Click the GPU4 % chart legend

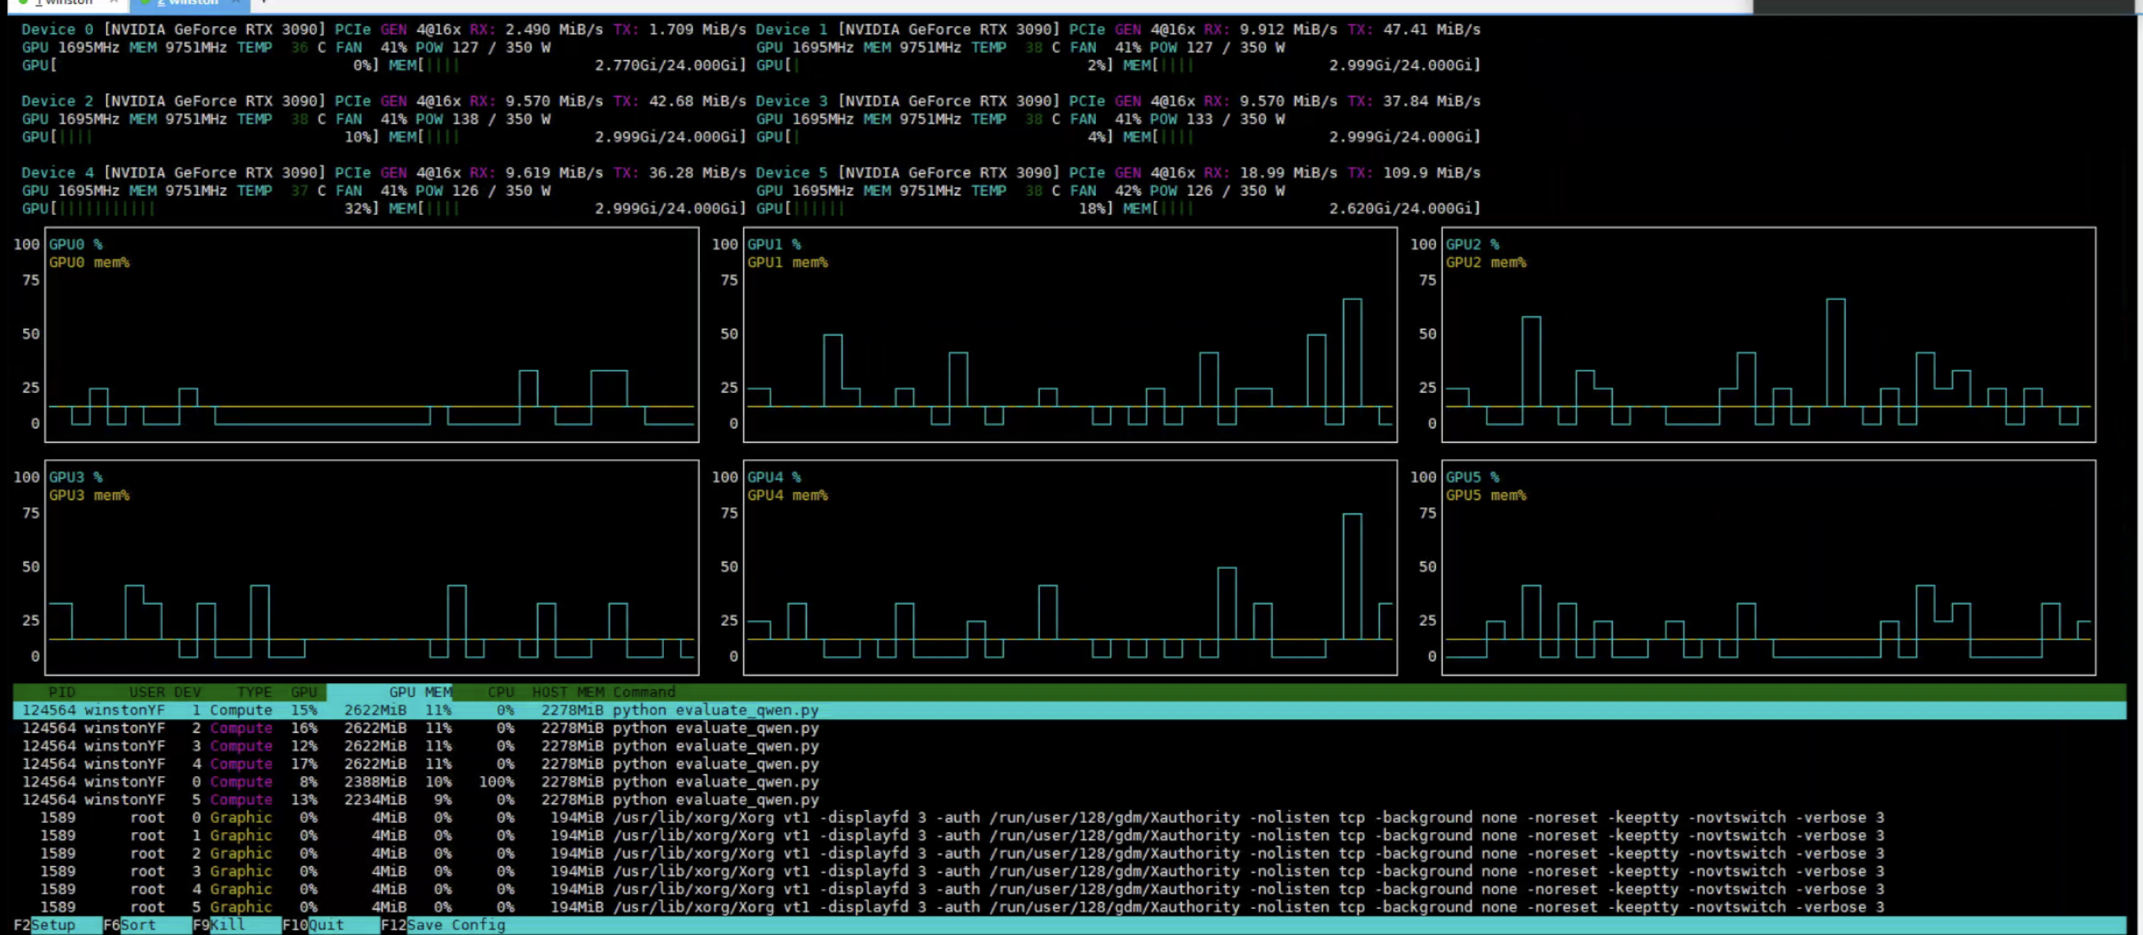(x=774, y=477)
